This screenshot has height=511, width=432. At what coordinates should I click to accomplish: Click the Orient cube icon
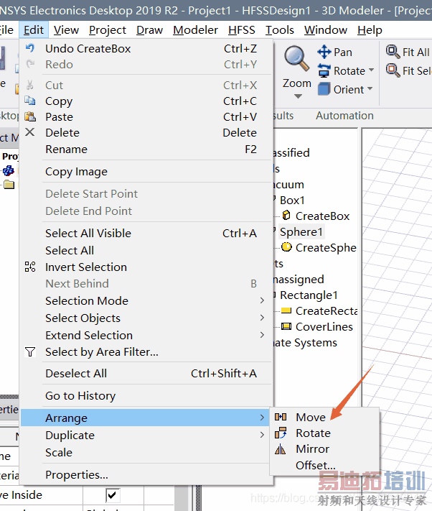tap(324, 89)
